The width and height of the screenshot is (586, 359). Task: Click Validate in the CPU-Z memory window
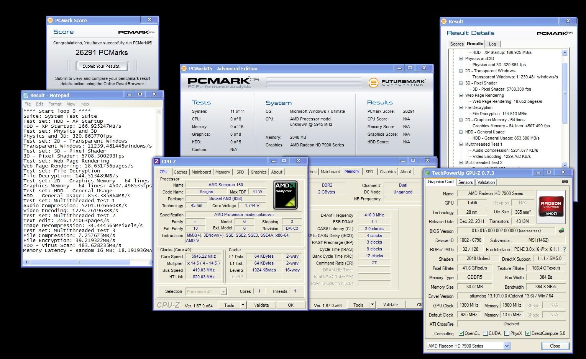(391, 305)
